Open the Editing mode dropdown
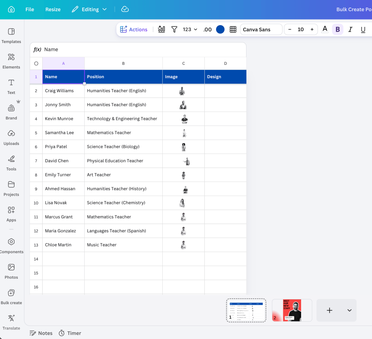372x339 pixels. click(89, 9)
